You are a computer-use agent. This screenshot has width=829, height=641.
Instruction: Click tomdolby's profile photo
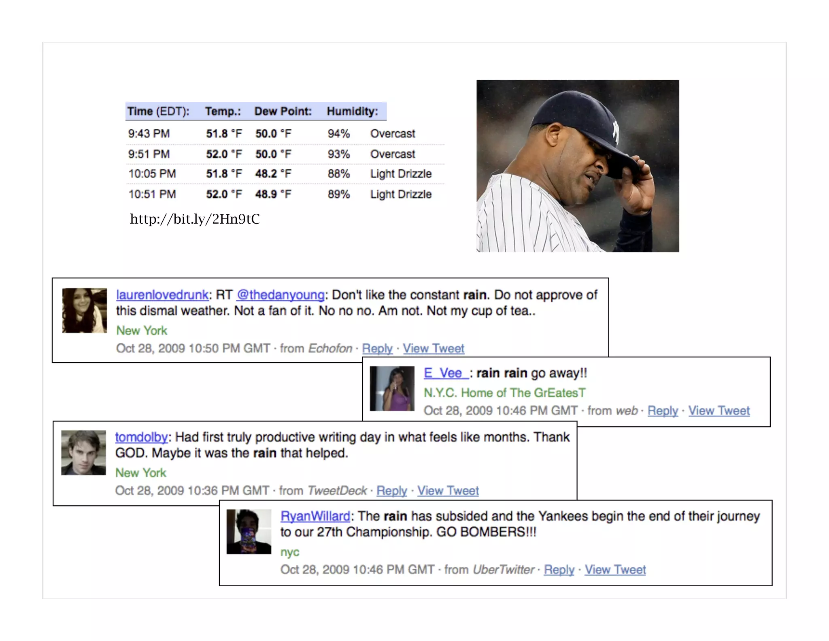(83, 453)
